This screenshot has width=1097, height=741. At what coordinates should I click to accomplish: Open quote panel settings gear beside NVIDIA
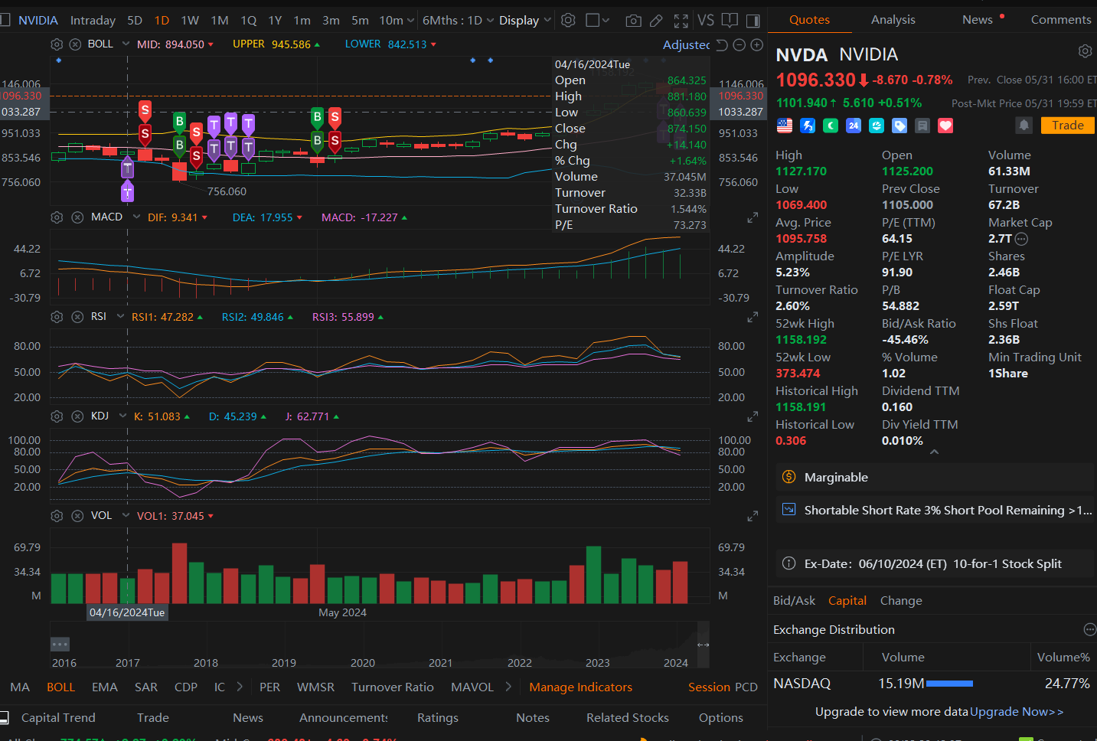1085,51
